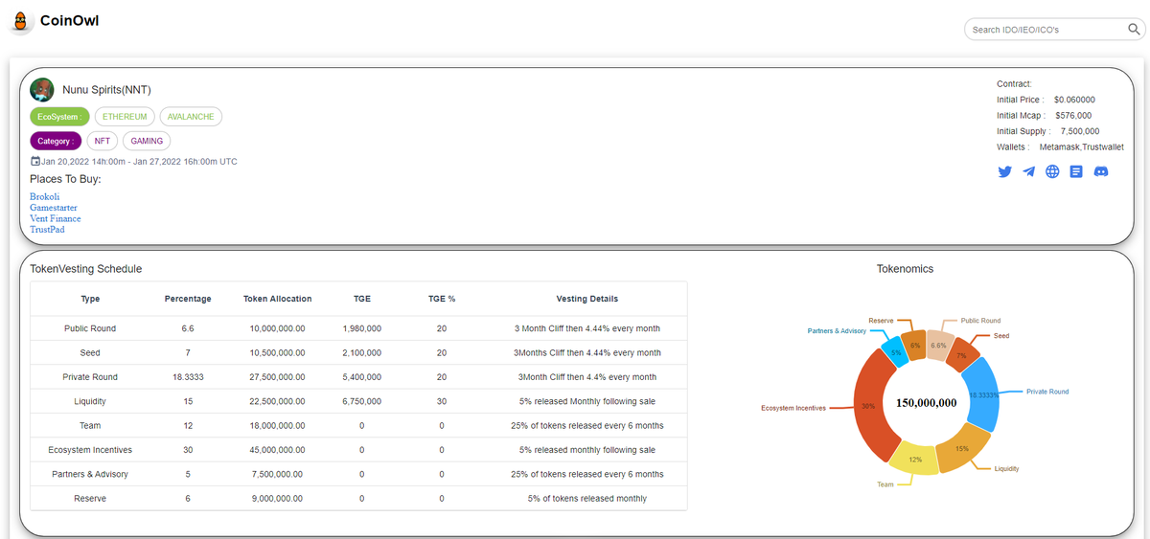This screenshot has height=539, width=1150.
Task: Open the Telegram channel icon
Action: coord(1028,171)
